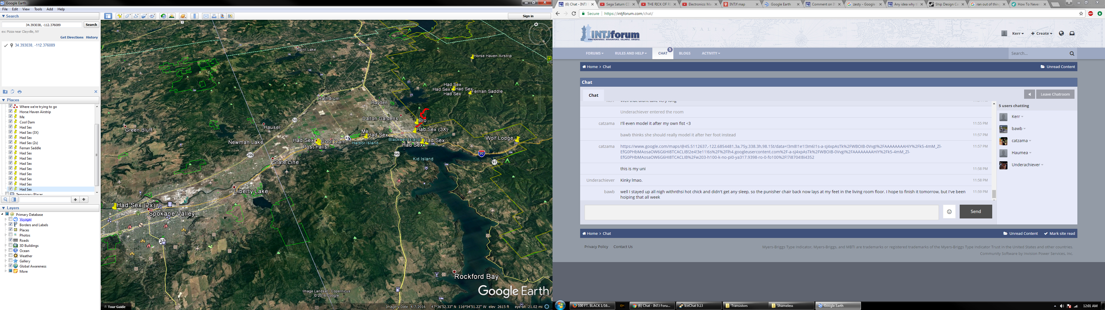Add a path in Google Earth toolbar
The width and height of the screenshot is (1105, 310).
click(136, 16)
